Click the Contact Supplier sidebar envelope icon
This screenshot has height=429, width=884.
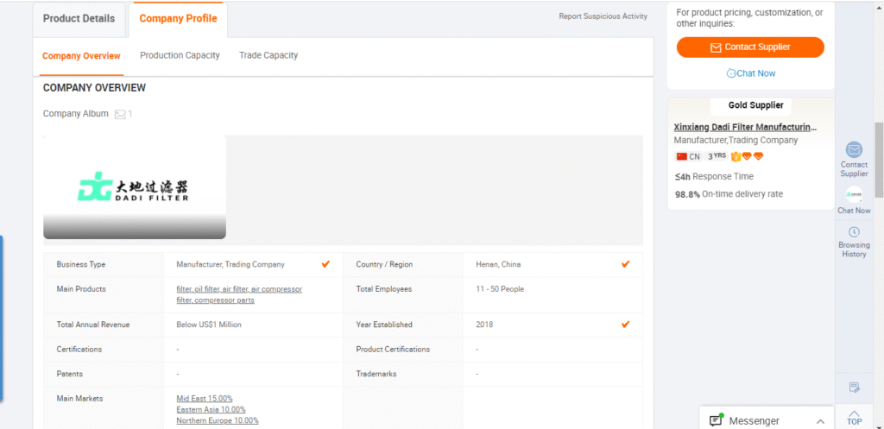pyautogui.click(x=854, y=150)
